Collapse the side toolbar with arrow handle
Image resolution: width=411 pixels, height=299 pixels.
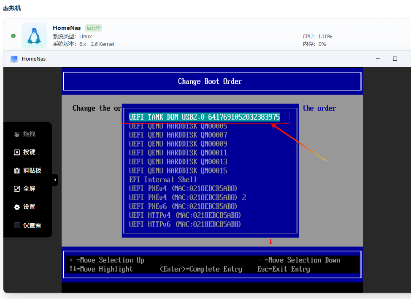55,180
